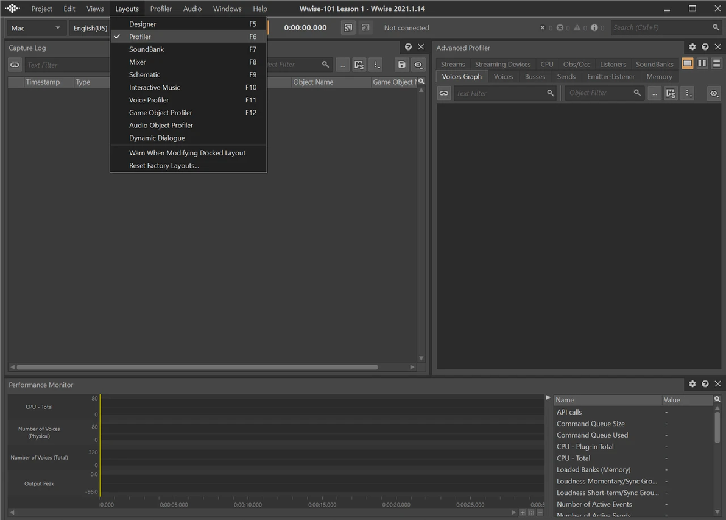Image resolution: width=726 pixels, height=520 pixels.
Task: Close the Capture Log panel
Action: click(421, 47)
